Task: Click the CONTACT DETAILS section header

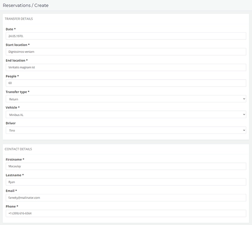Action: [x=18, y=149]
